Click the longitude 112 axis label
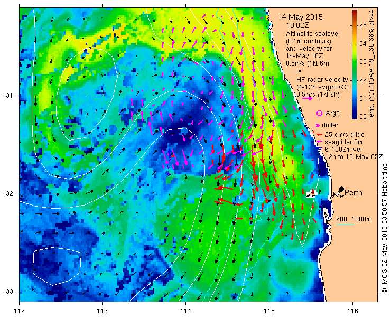391x317 pixels. tap(20, 311)
